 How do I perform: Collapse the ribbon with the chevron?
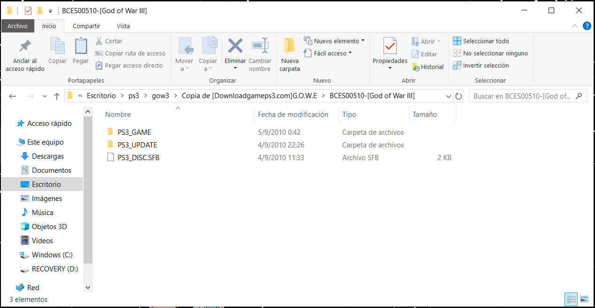point(575,26)
